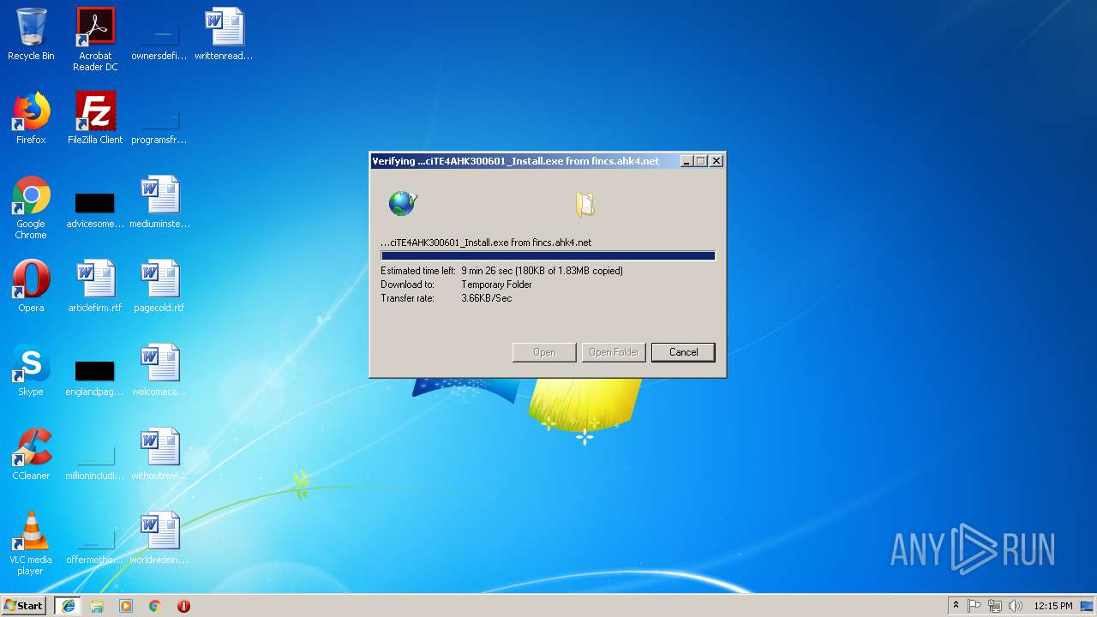Select the pagecold.rtf document
This screenshot has width=1097, height=617.
pos(159,286)
